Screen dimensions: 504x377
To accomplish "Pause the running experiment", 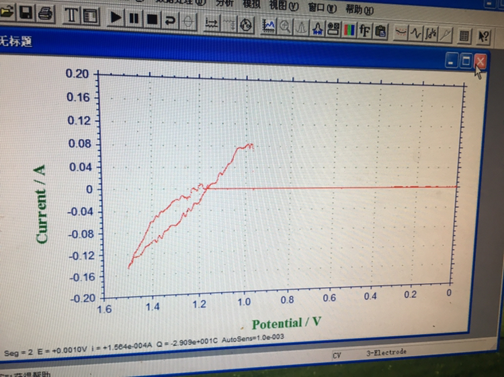I will (x=134, y=18).
